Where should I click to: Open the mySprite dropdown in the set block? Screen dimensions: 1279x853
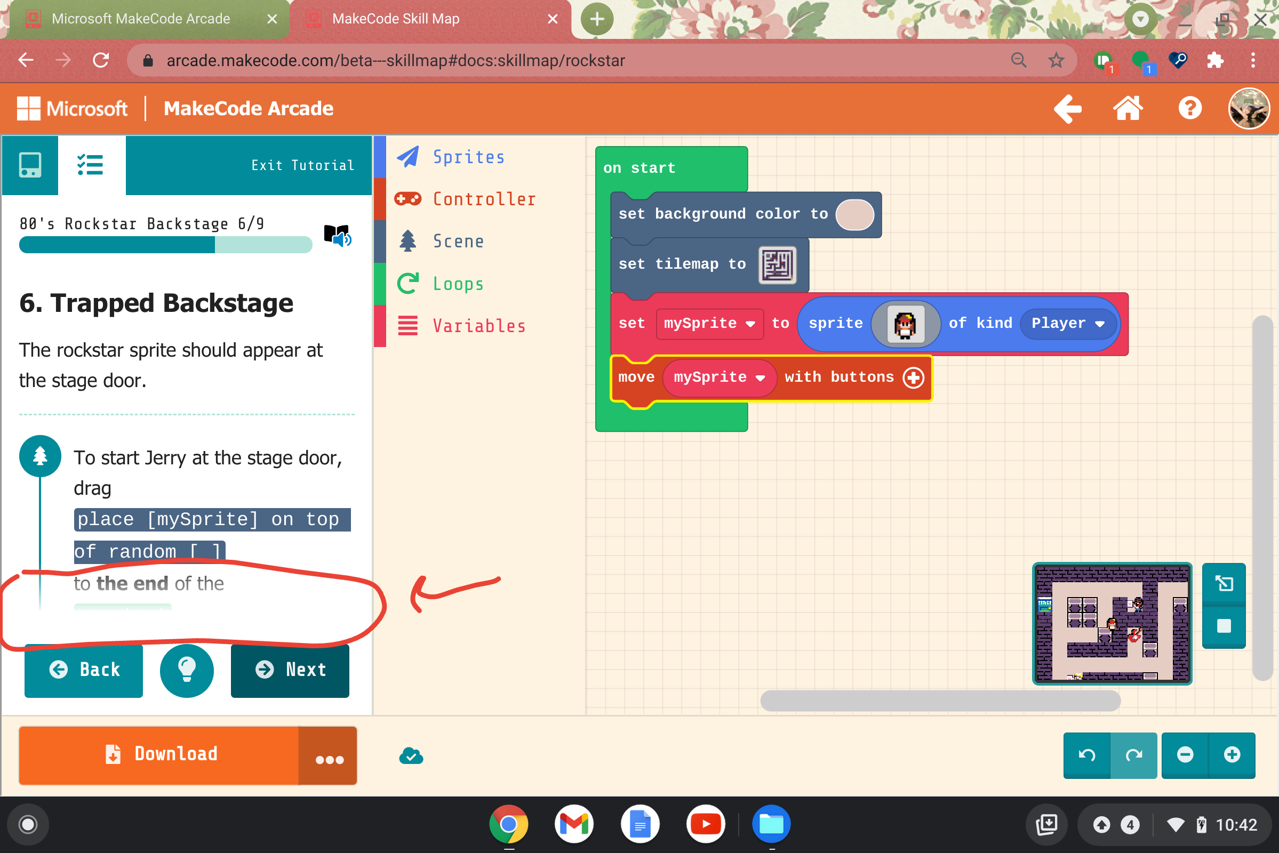[750, 323]
